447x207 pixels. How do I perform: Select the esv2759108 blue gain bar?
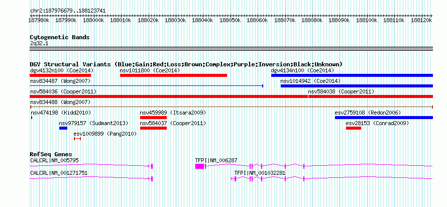(x=384, y=118)
